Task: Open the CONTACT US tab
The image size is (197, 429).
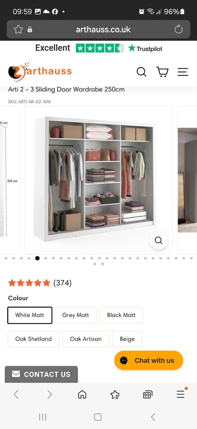Action: point(41,374)
